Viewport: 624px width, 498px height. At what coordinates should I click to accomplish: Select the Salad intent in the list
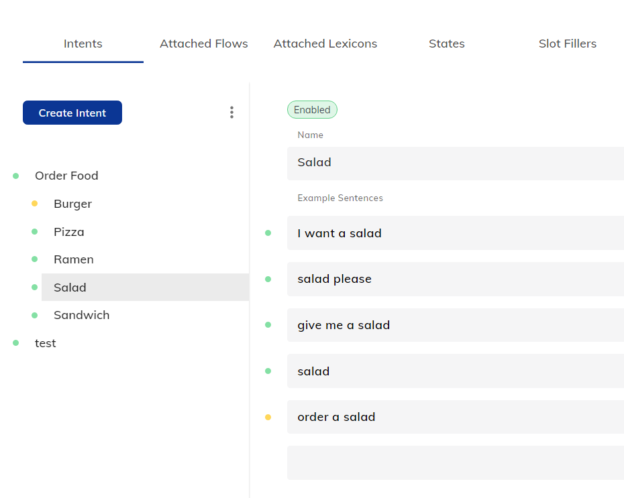click(145, 288)
